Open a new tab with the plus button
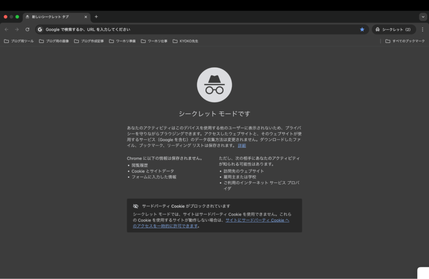Image resolution: width=429 pixels, height=279 pixels. [96, 17]
